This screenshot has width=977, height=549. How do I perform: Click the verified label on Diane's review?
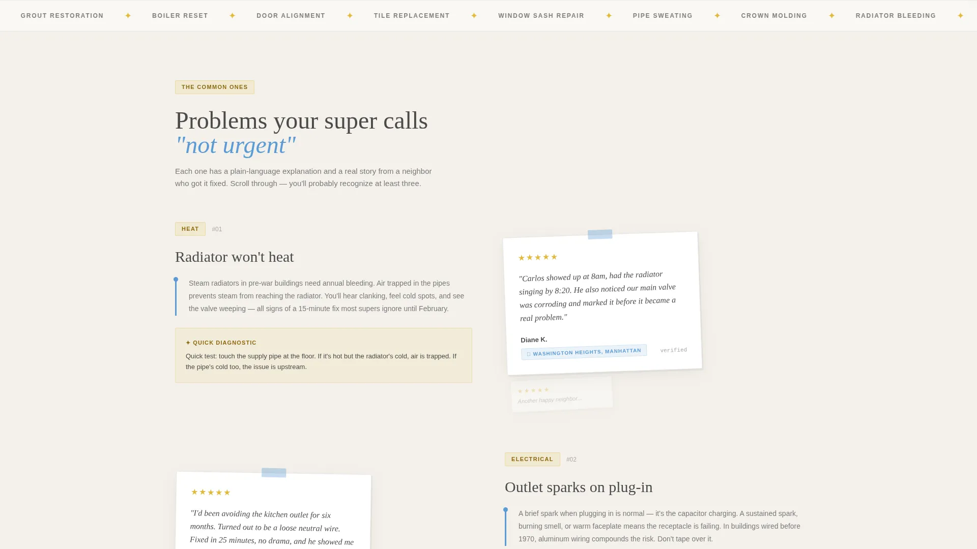674,350
